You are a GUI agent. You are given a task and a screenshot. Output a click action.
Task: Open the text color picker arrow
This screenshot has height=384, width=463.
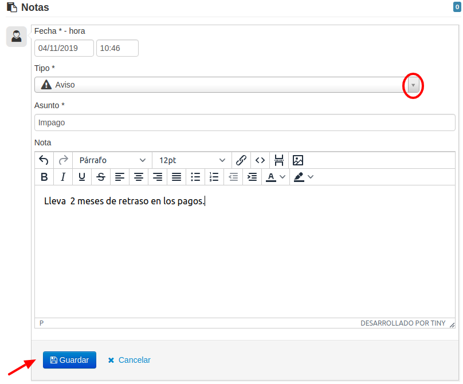[x=282, y=177]
